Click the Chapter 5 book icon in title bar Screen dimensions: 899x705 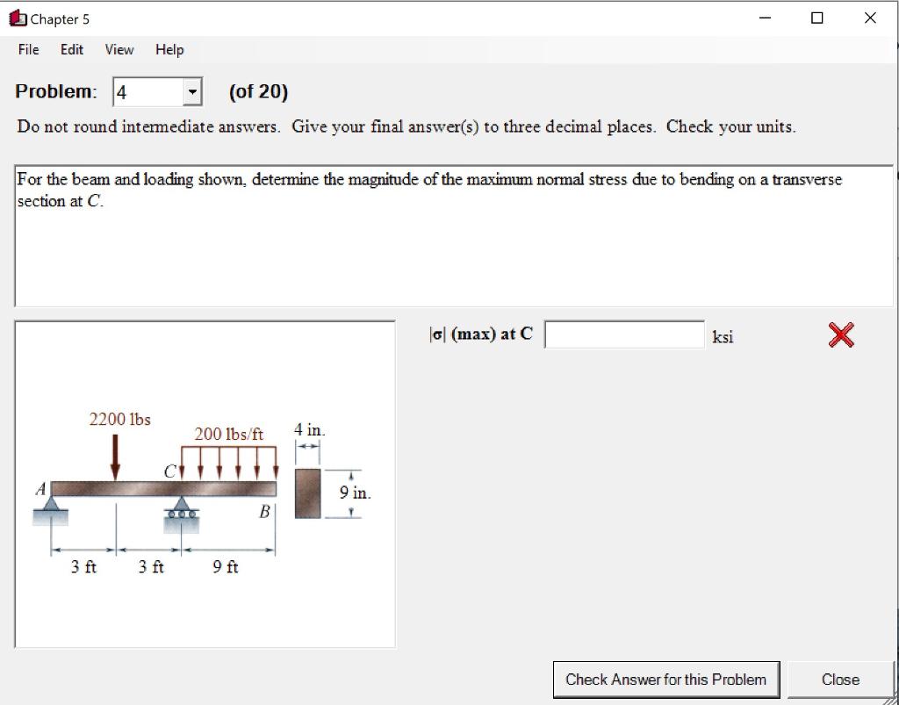[18, 18]
